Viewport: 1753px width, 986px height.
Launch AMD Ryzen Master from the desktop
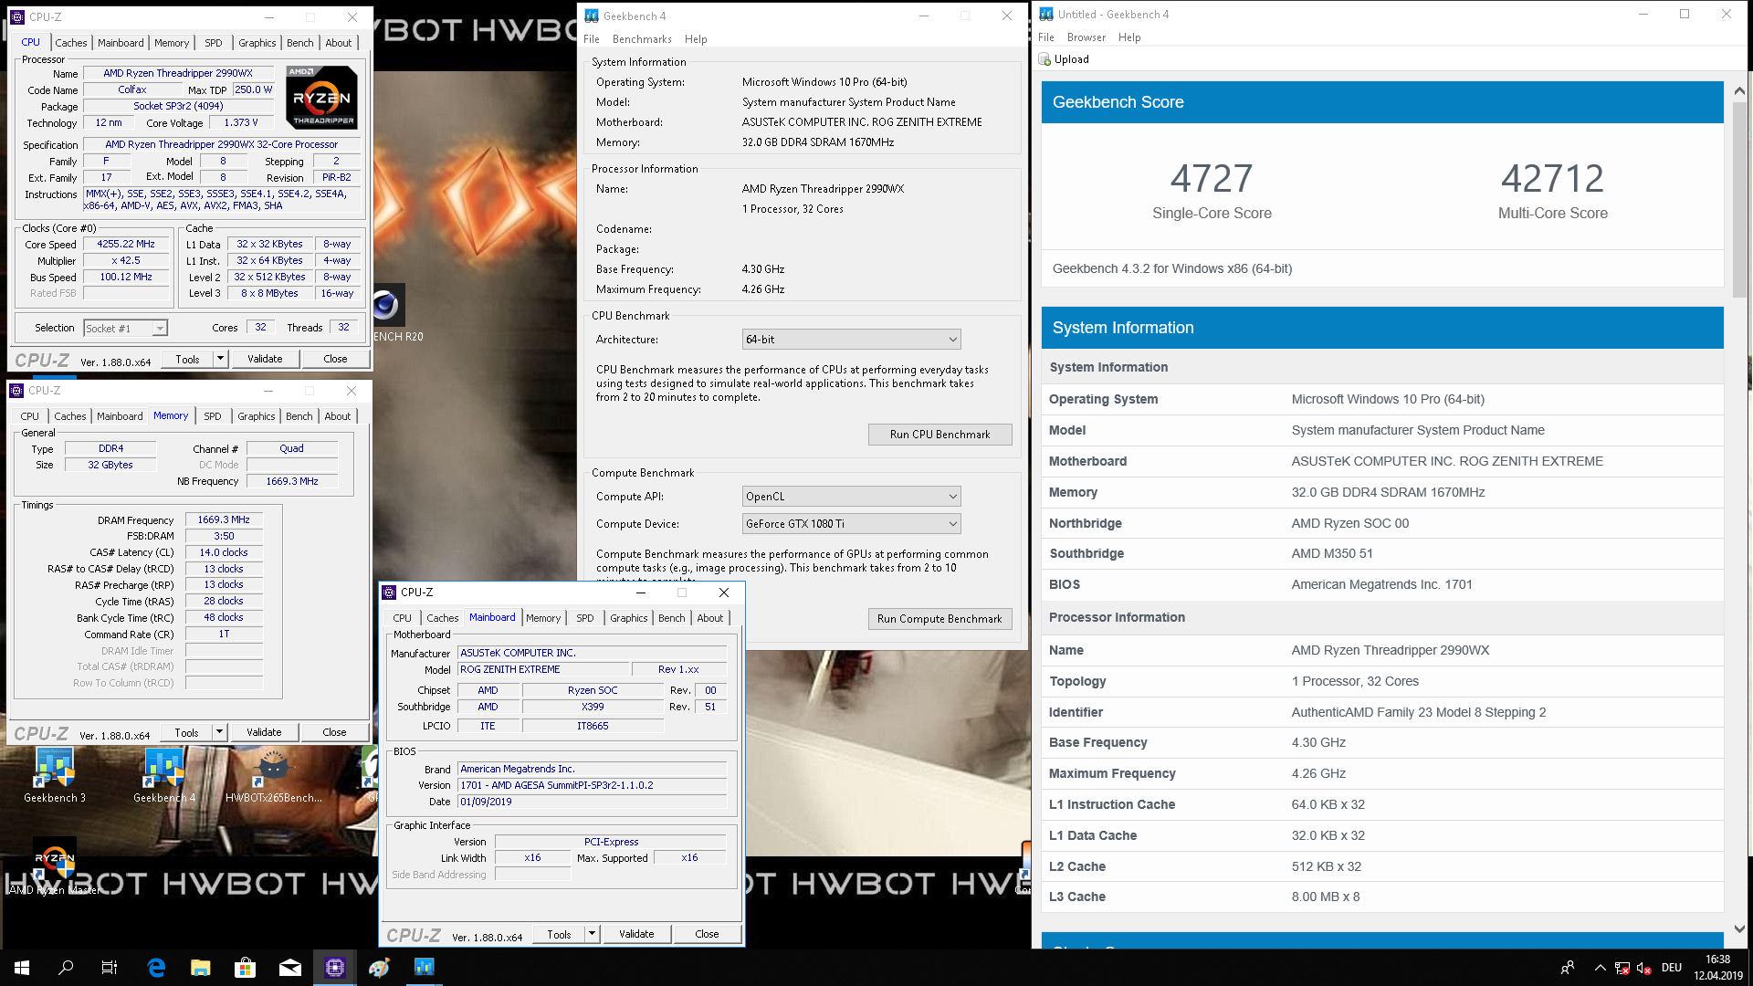coord(55,867)
